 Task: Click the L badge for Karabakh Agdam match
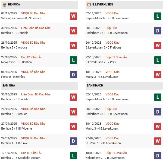(73, 156)
